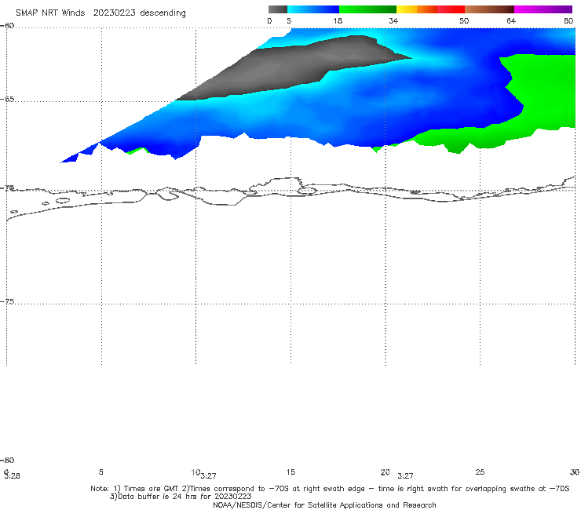Click the longitude axis label '25'

click(480, 472)
